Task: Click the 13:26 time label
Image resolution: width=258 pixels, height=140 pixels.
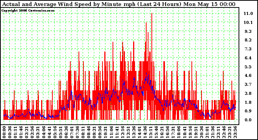Action: tap(133, 132)
